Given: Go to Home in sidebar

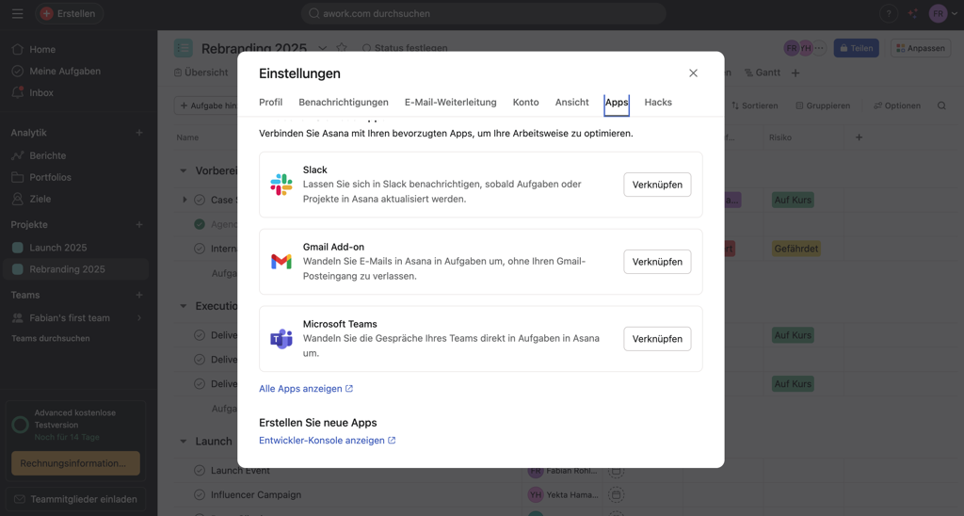Looking at the screenshot, I should 42,49.
